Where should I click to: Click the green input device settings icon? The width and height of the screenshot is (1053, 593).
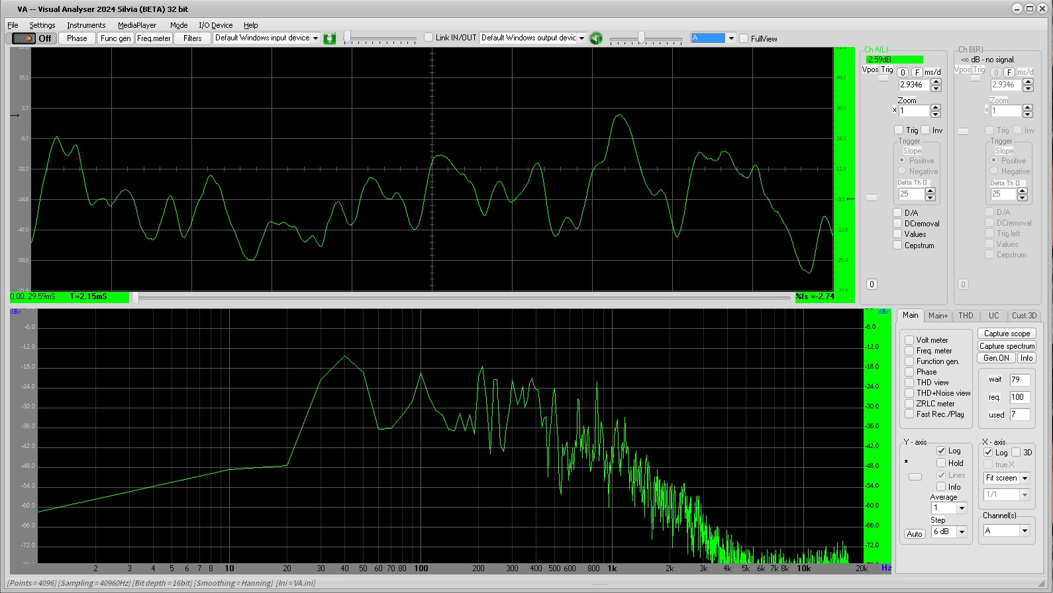330,38
